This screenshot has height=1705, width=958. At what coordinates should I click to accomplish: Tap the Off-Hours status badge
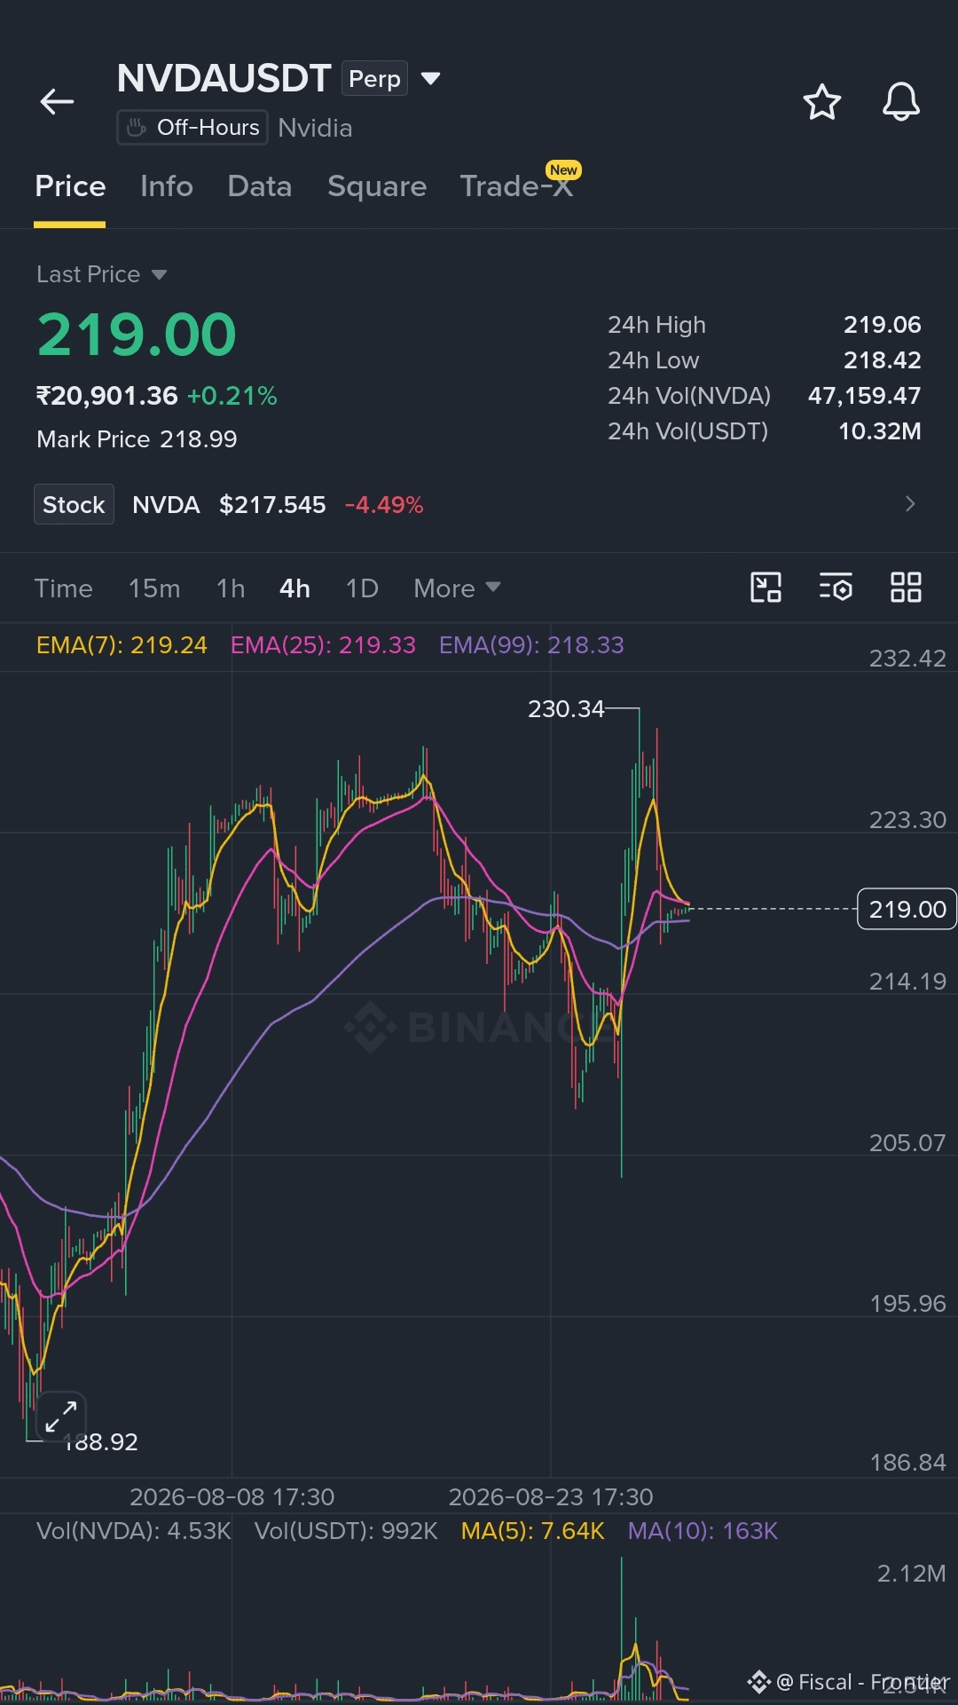click(x=192, y=128)
